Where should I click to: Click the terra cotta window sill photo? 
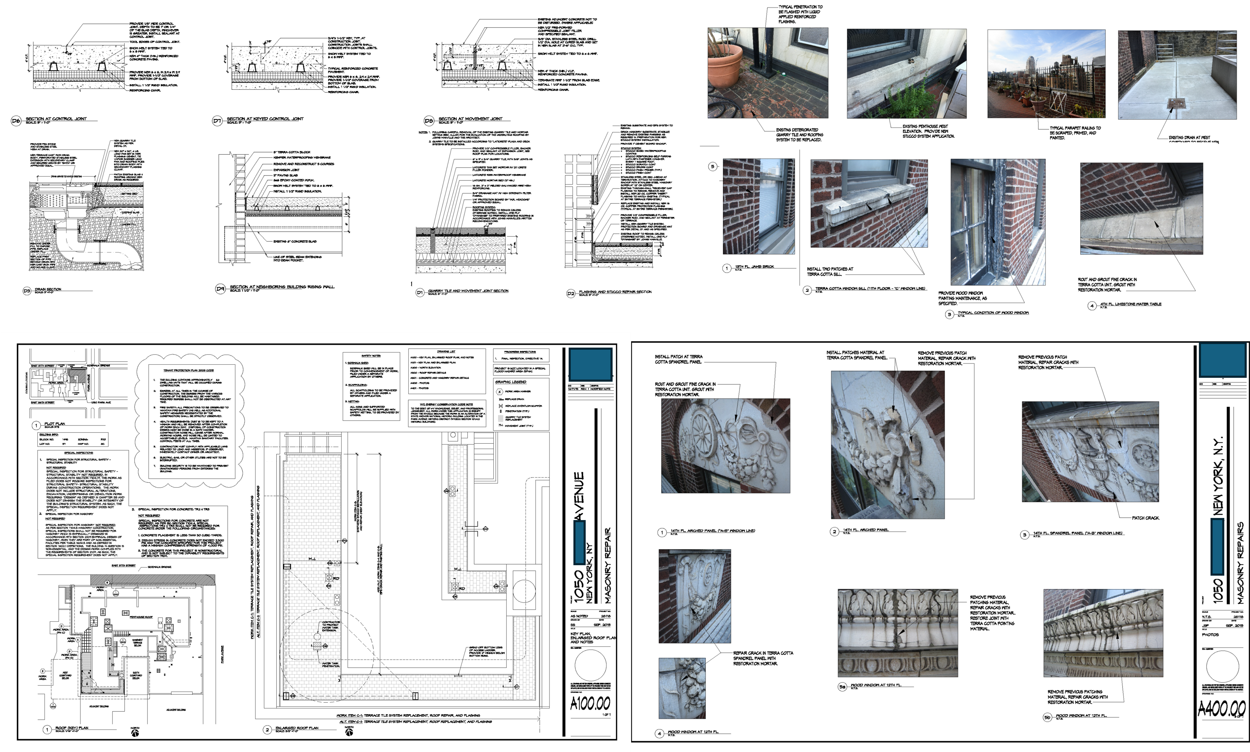point(869,203)
